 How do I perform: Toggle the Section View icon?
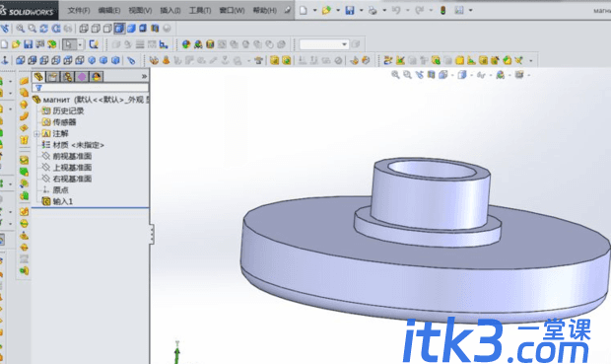[155, 29]
